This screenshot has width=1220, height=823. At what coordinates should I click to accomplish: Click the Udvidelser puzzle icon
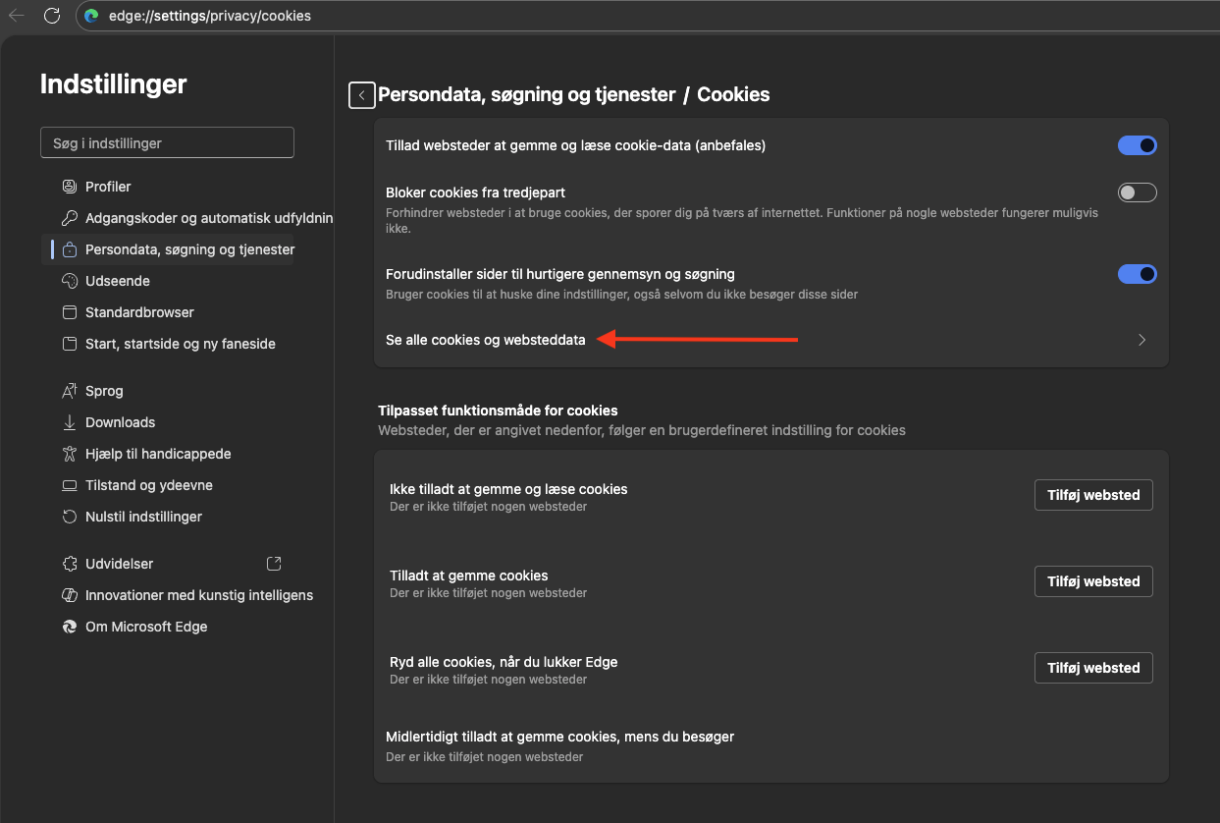[70, 564]
